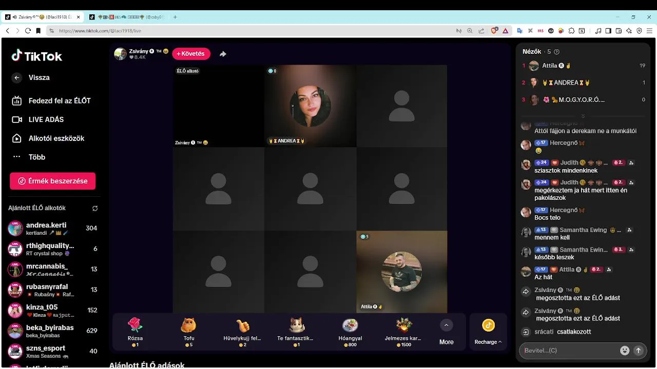This screenshot has height=369, width=657.
Task: Expand More gifts
Action: (x=446, y=332)
